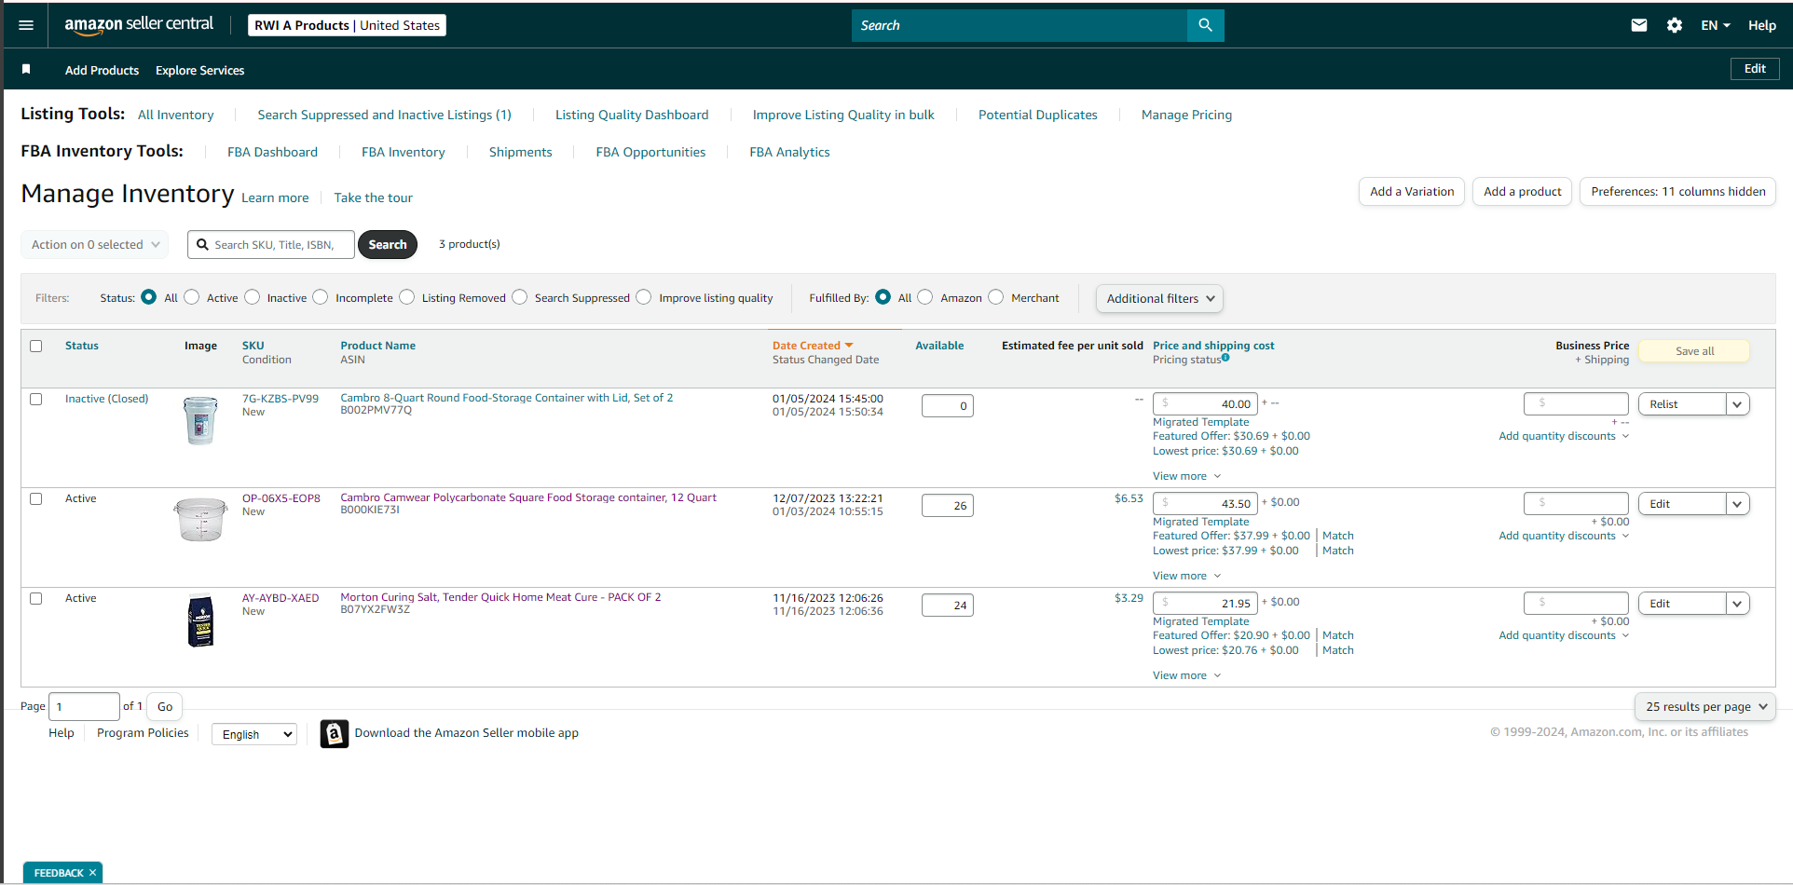The height and width of the screenshot is (885, 1793).
Task: Check the box for SKU 7G-KZBS-PV99
Action: (x=36, y=399)
